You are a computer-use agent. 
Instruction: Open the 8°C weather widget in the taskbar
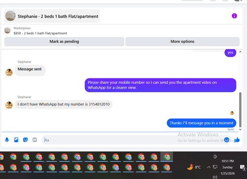194,167
